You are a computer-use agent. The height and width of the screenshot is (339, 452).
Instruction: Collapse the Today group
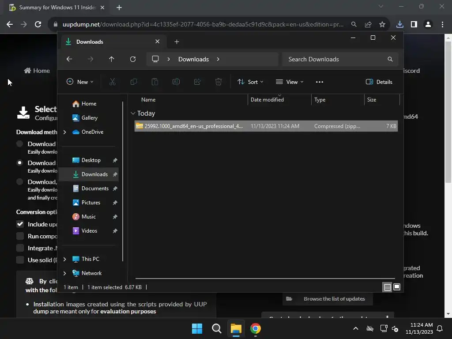[133, 113]
